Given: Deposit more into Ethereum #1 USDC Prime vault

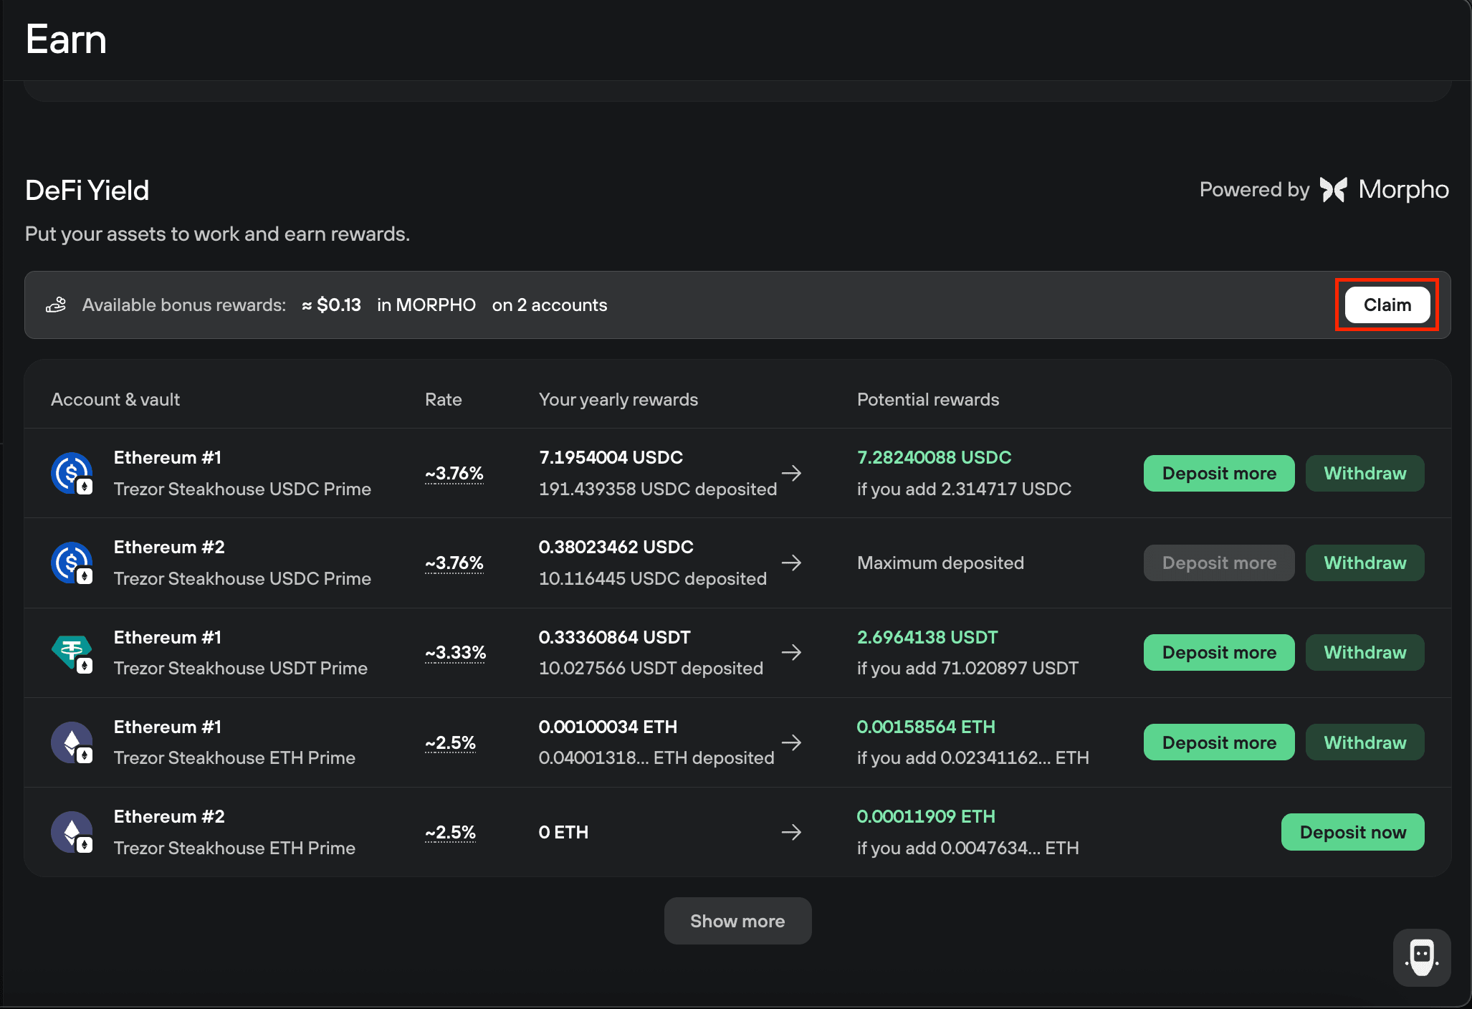Looking at the screenshot, I should click(x=1219, y=473).
